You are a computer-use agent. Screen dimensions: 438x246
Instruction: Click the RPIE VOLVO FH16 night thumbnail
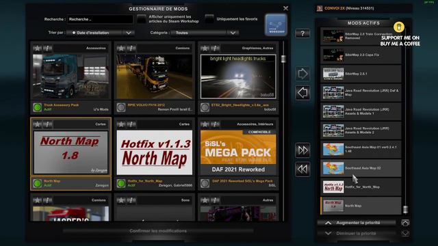[155, 77]
